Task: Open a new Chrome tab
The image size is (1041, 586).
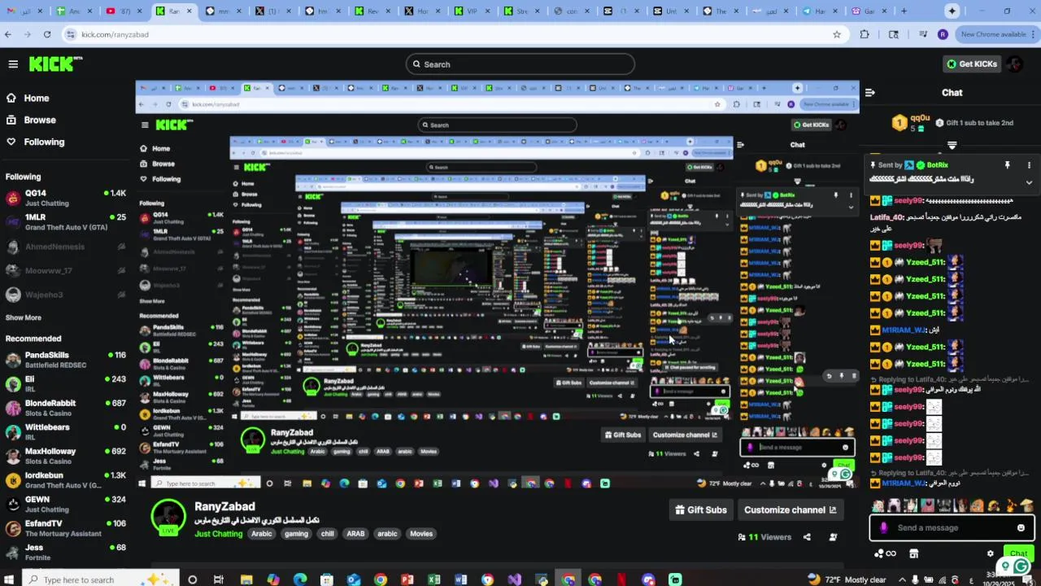Action: 904,11
